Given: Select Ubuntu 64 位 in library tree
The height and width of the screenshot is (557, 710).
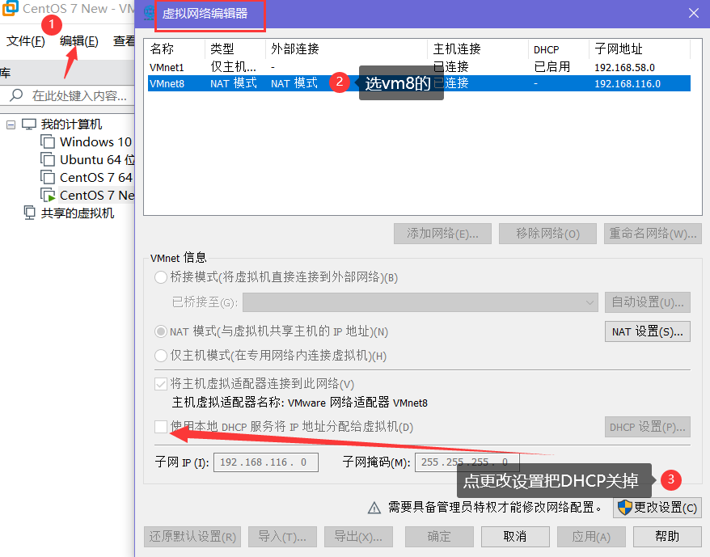Looking at the screenshot, I should [x=97, y=159].
